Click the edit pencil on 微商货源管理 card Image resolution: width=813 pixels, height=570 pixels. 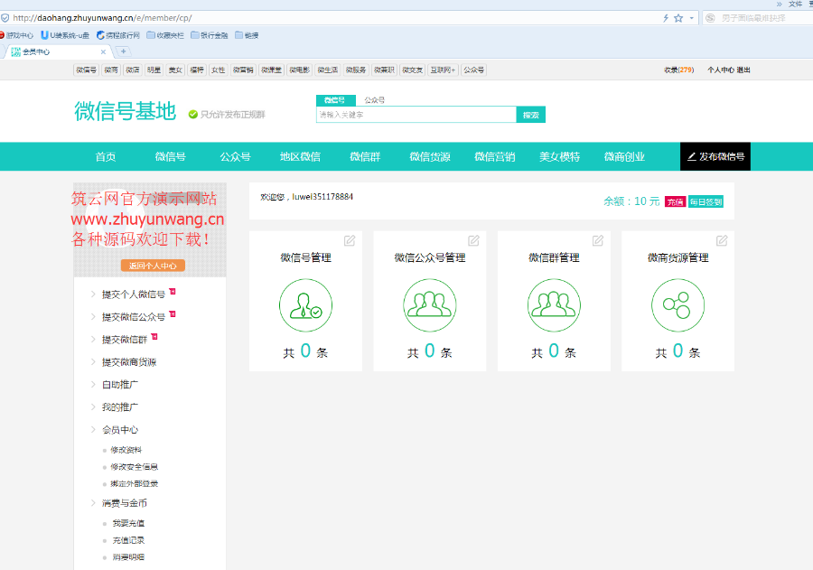(x=721, y=240)
